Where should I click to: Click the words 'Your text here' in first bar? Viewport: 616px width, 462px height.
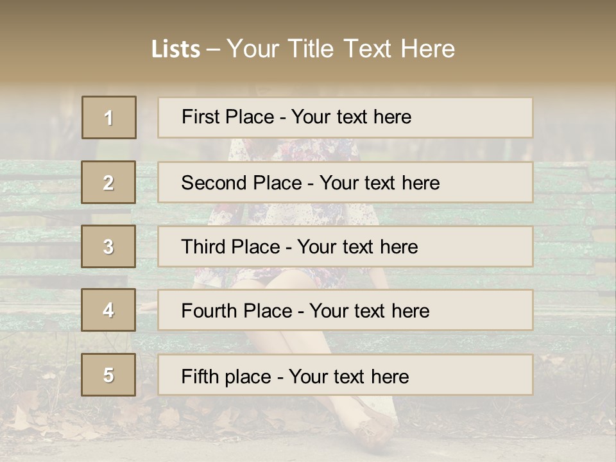351,117
